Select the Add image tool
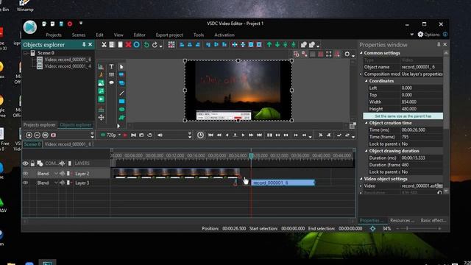 [102, 83]
